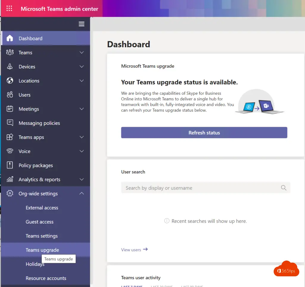The image size is (305, 287).
Task: Click the Messaging policies chat icon
Action: 10,123
